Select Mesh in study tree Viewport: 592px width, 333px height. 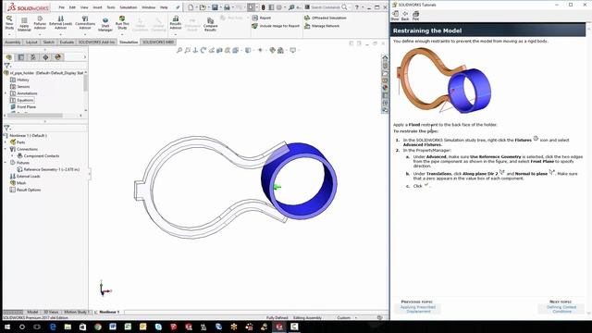[x=21, y=183]
